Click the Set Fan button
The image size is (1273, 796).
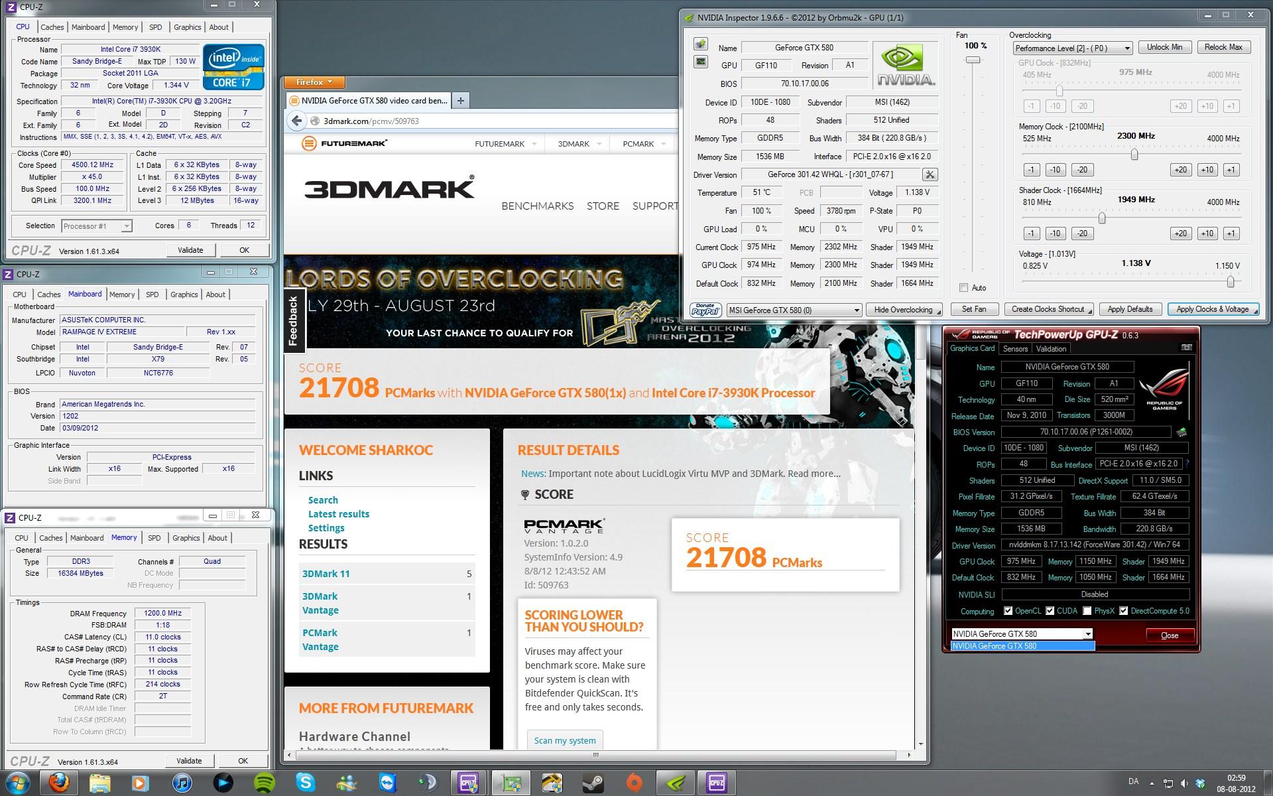[x=974, y=309]
